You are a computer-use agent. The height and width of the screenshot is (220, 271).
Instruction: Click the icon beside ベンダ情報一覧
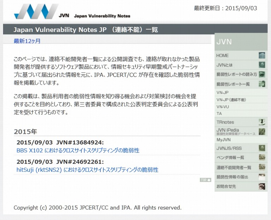[x=262, y=158]
